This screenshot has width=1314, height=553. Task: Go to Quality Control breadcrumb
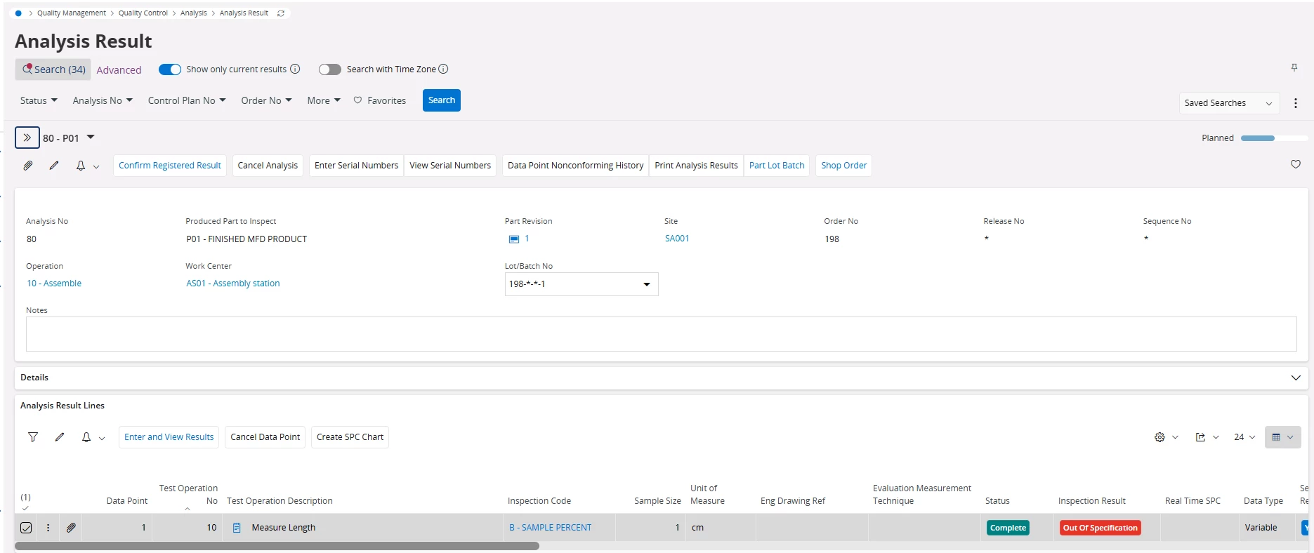tap(143, 13)
